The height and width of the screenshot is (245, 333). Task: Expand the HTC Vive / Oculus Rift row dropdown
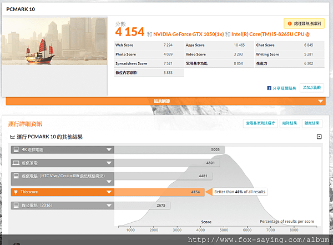[x=109, y=182]
